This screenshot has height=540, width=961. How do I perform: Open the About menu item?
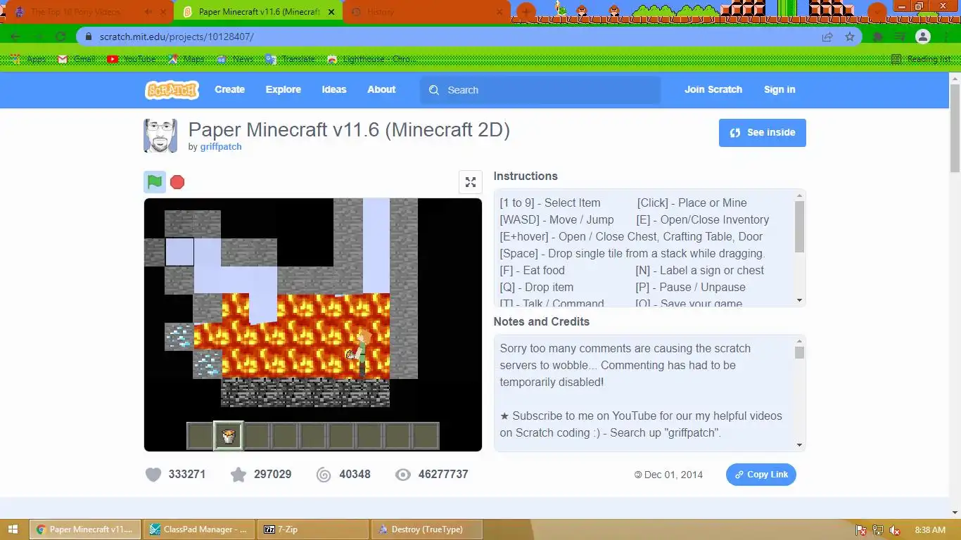(381, 89)
